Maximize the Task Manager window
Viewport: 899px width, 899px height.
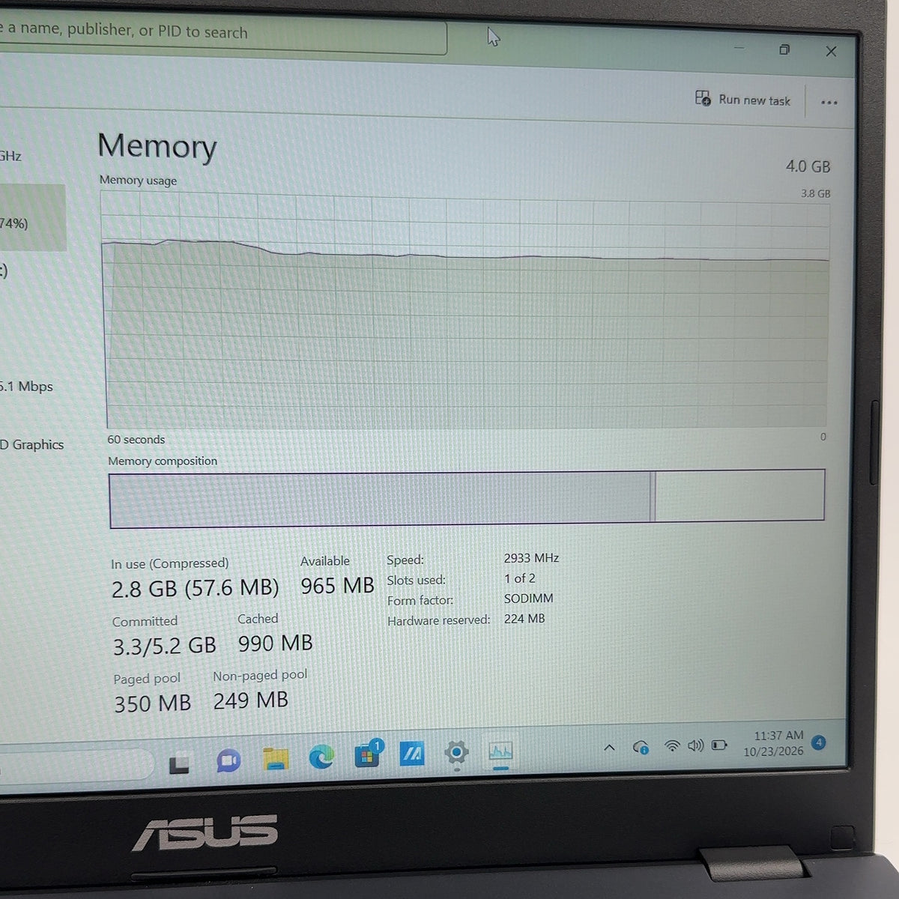pyautogui.click(x=784, y=49)
